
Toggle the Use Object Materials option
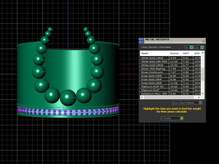(x=188, y=102)
